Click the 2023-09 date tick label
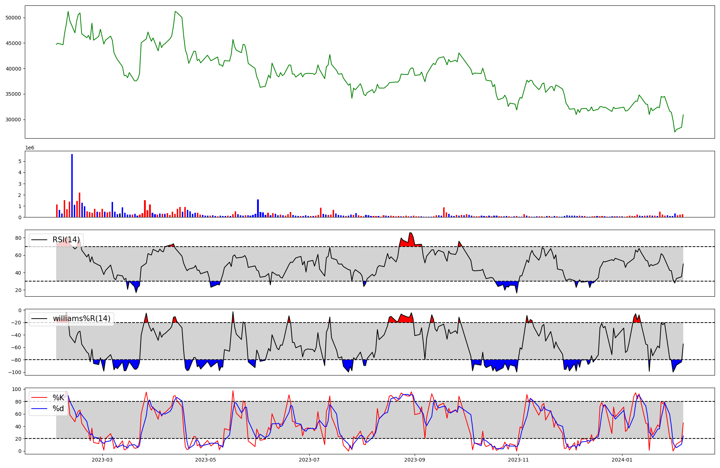 (415, 460)
